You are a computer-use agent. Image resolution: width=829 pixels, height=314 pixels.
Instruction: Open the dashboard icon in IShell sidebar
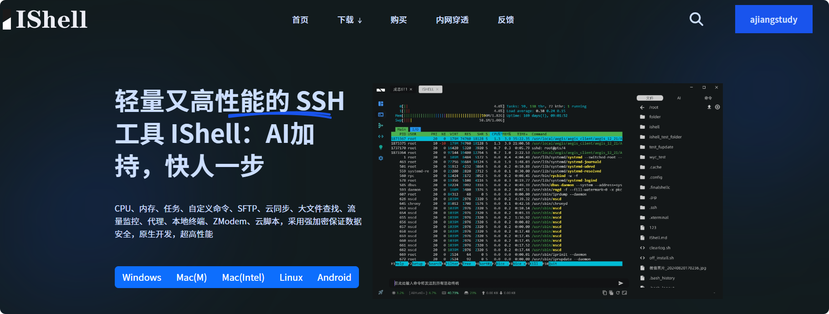point(381,104)
